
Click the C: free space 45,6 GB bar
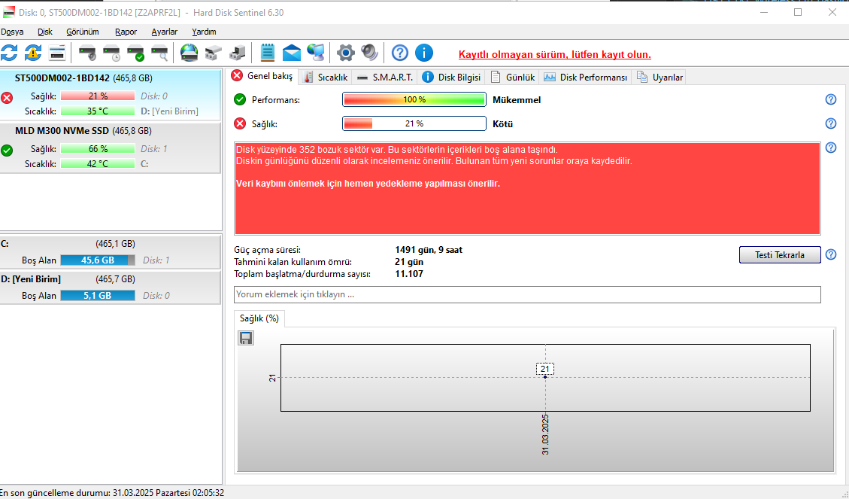click(x=98, y=260)
